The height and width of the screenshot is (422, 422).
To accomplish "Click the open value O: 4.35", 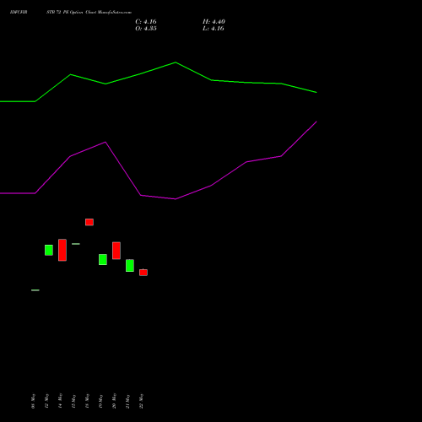I will pos(146,29).
